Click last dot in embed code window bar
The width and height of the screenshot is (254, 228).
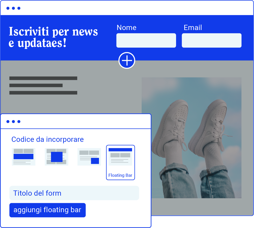pyautogui.click(x=19, y=122)
